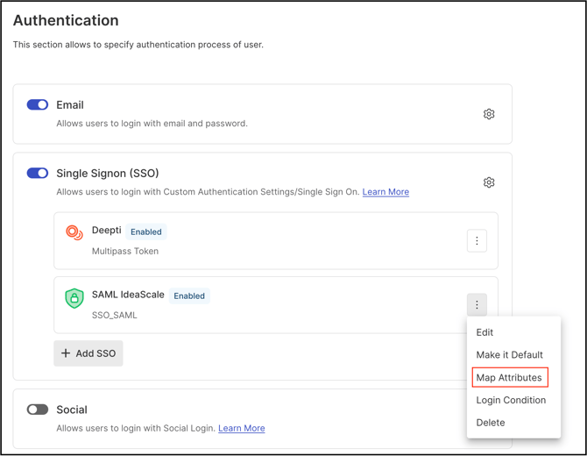Screen dimensions: 587x456
Task: Open Deepti three-dot options menu
Action: pos(477,240)
